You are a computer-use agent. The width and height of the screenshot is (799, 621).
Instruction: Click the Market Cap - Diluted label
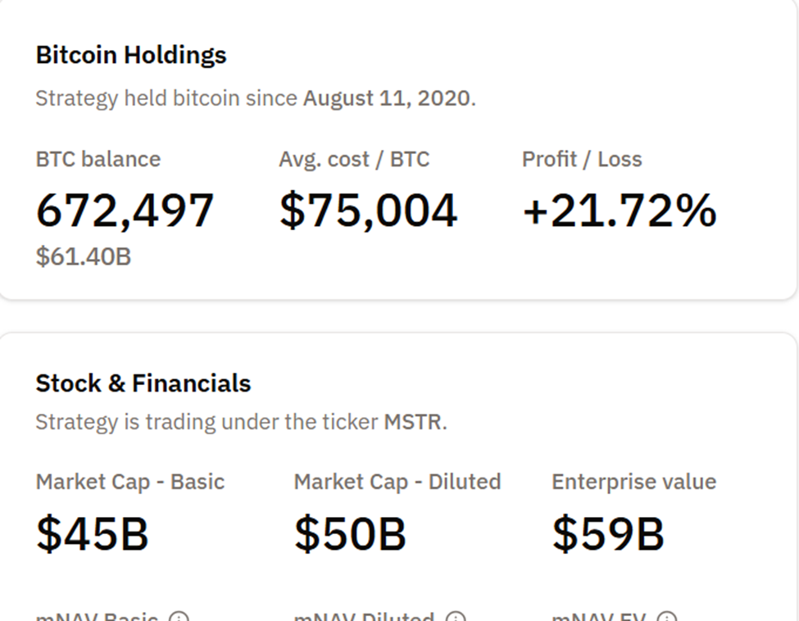point(397,482)
